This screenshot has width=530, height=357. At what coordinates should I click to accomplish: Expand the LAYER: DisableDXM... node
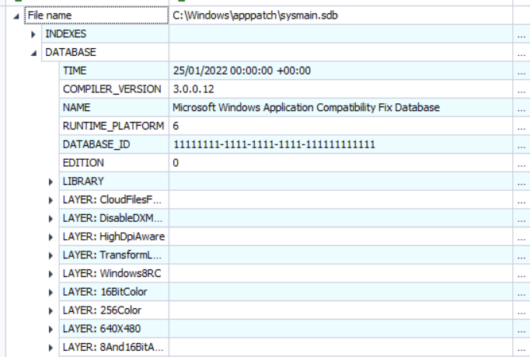point(51,219)
